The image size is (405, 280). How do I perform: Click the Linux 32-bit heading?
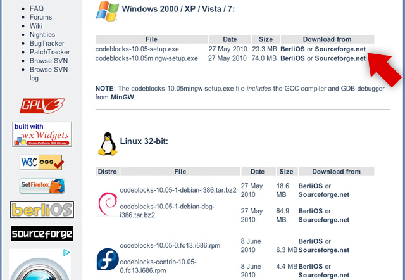(x=144, y=141)
